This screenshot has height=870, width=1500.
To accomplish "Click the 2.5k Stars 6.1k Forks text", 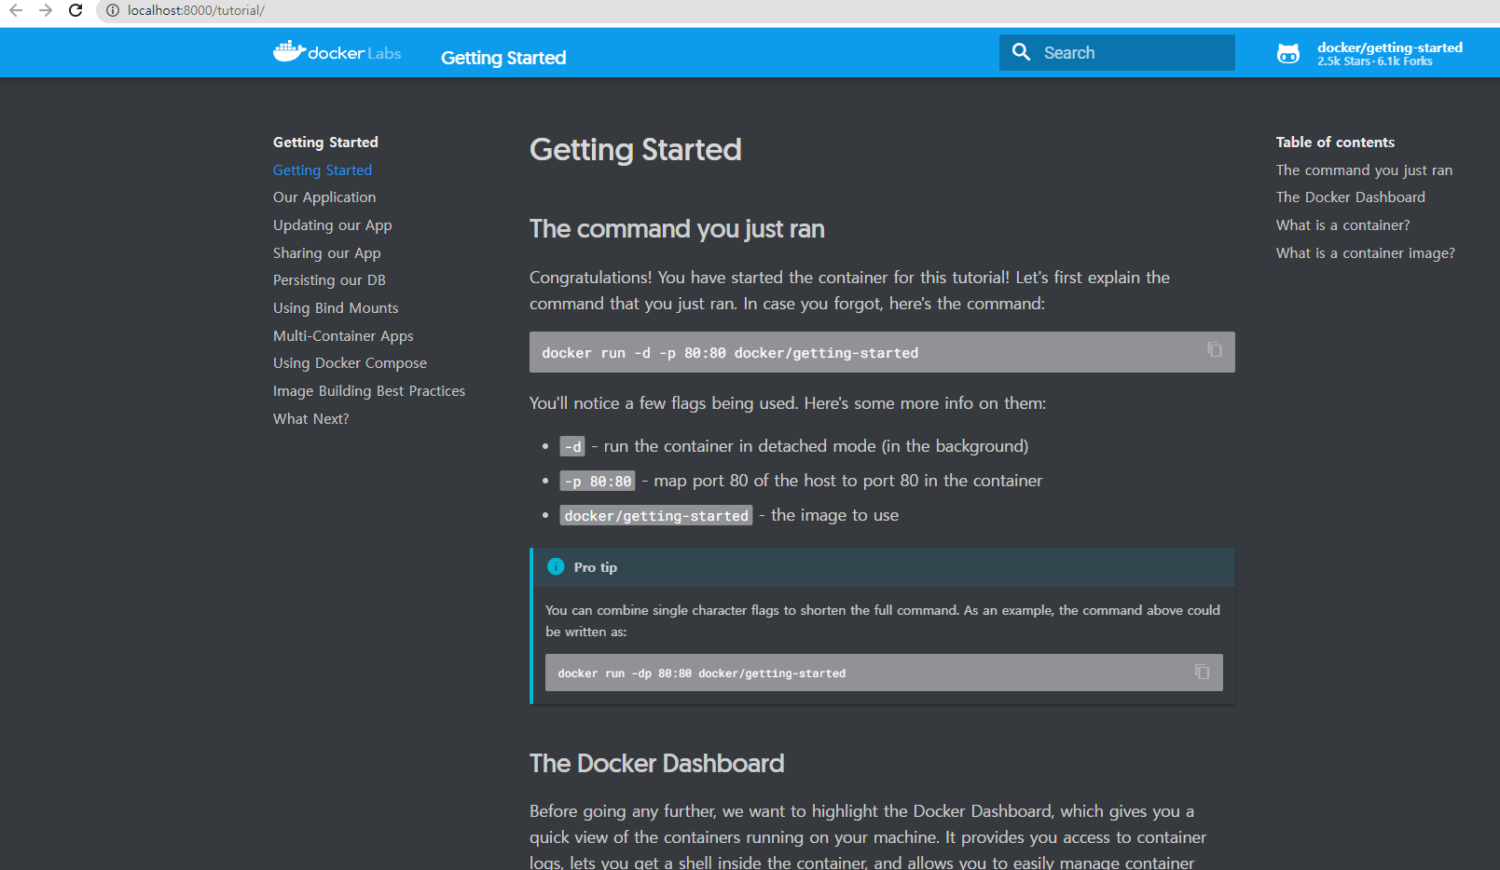I will (x=1375, y=61).
